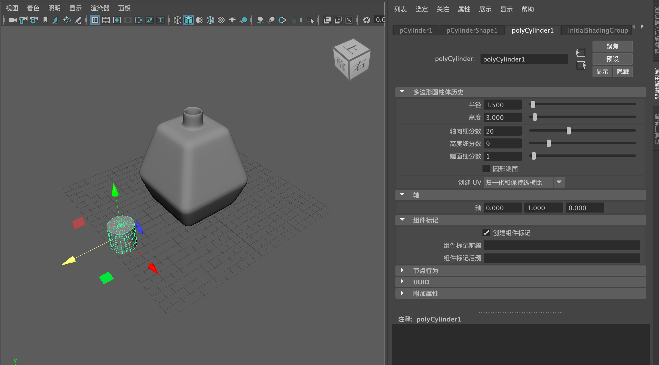Uncheck the 创建组件标记 checkbox
This screenshot has height=365, width=659.
tap(486, 233)
